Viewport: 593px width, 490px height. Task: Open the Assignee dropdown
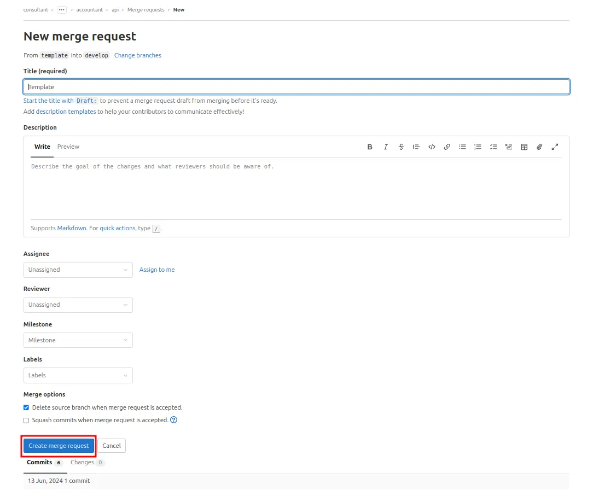click(x=78, y=270)
